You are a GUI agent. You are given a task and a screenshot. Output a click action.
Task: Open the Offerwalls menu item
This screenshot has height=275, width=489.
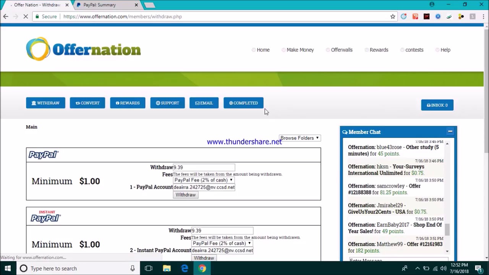(x=342, y=50)
